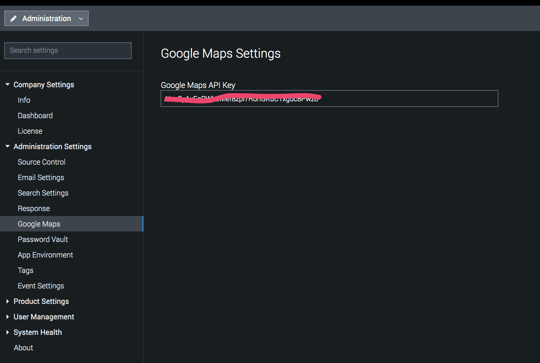Screen dimensions: 540x363
Task: Go to Dashboard settings
Action: 35,116
